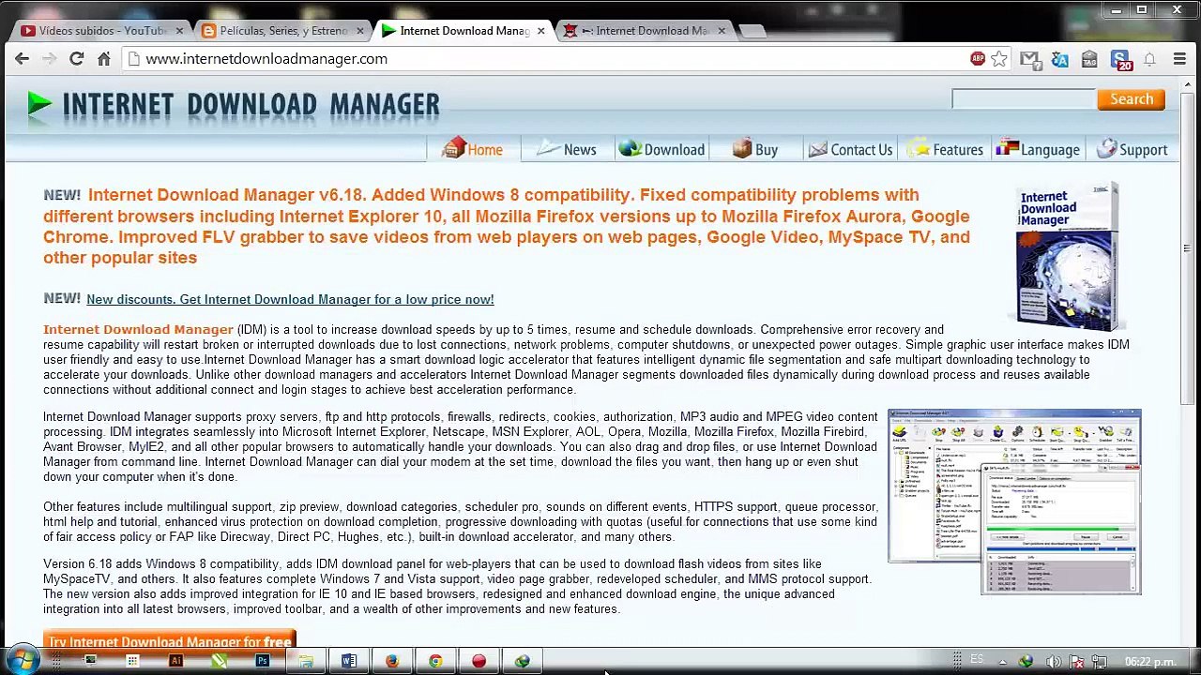The height and width of the screenshot is (675, 1201).
Task: Open the Download menu item
Action: point(661,149)
